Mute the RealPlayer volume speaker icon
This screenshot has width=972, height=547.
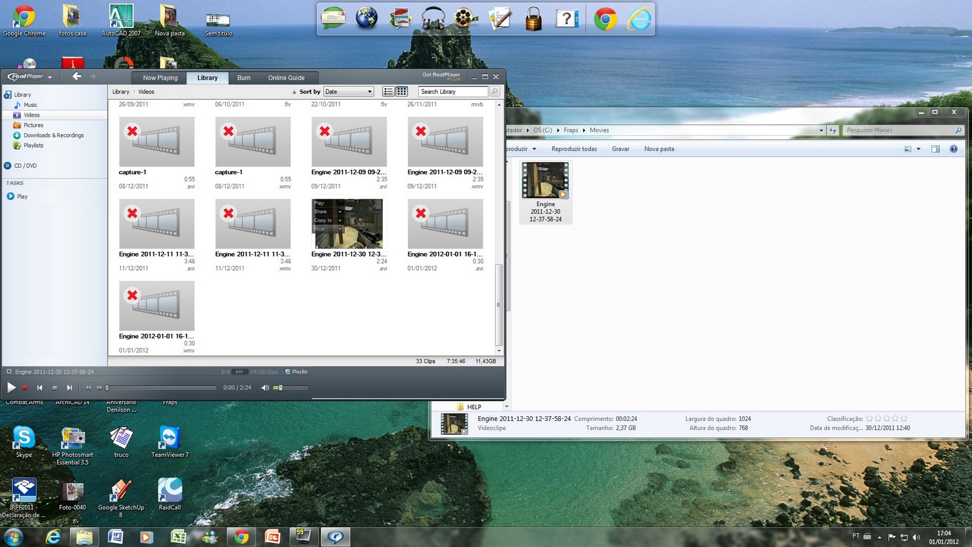coord(265,388)
